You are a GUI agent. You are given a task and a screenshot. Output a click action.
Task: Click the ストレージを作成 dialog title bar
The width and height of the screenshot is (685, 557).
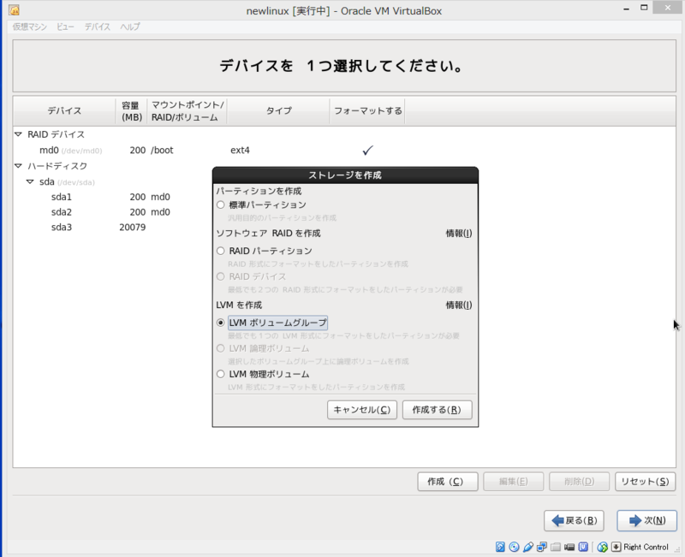(x=345, y=175)
